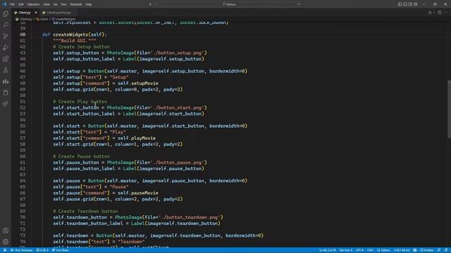451x253 pixels.
Task: Click Client.py in the breadcrumb
Action: [x=25, y=19]
